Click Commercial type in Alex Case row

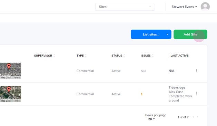[x=85, y=94]
